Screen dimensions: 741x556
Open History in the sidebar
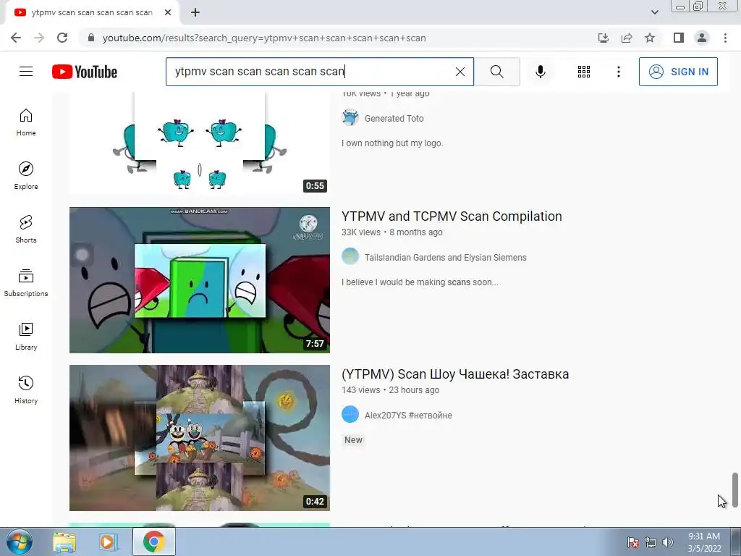point(26,390)
